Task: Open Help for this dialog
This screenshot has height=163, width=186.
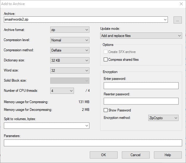Action: (168, 155)
